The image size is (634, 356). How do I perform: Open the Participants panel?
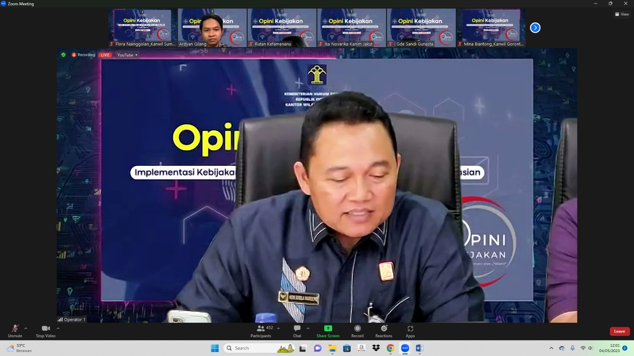click(261, 331)
